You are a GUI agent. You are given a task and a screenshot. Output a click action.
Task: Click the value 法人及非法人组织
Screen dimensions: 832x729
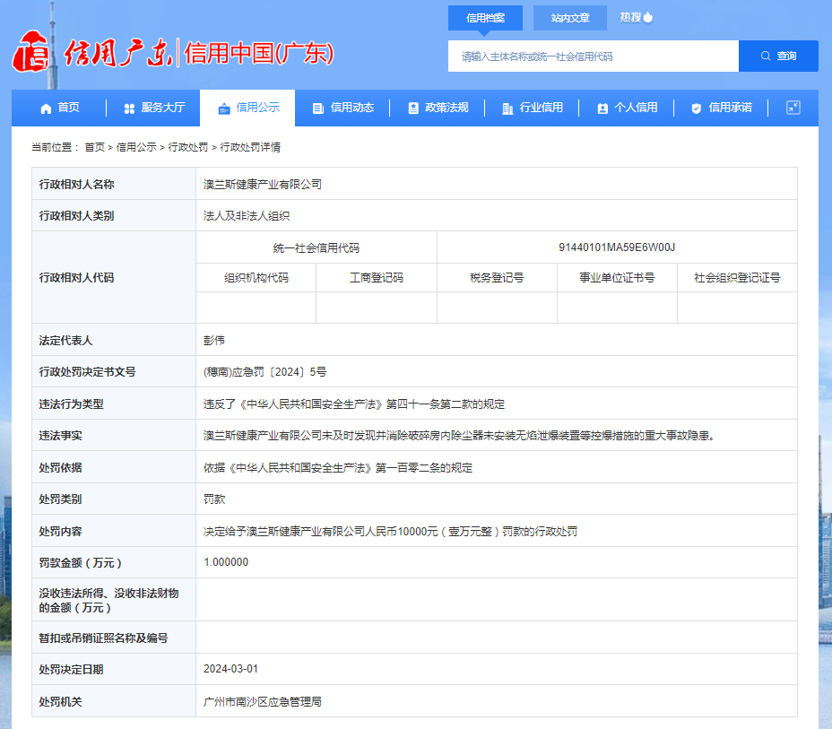pos(247,216)
